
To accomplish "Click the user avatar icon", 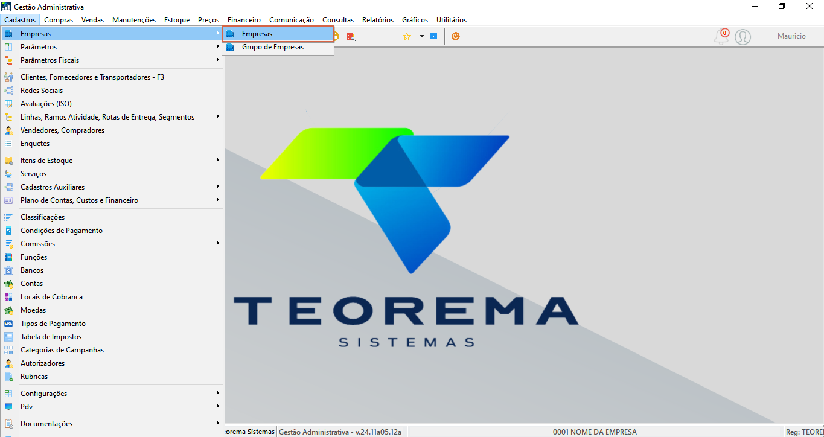I will pos(743,37).
